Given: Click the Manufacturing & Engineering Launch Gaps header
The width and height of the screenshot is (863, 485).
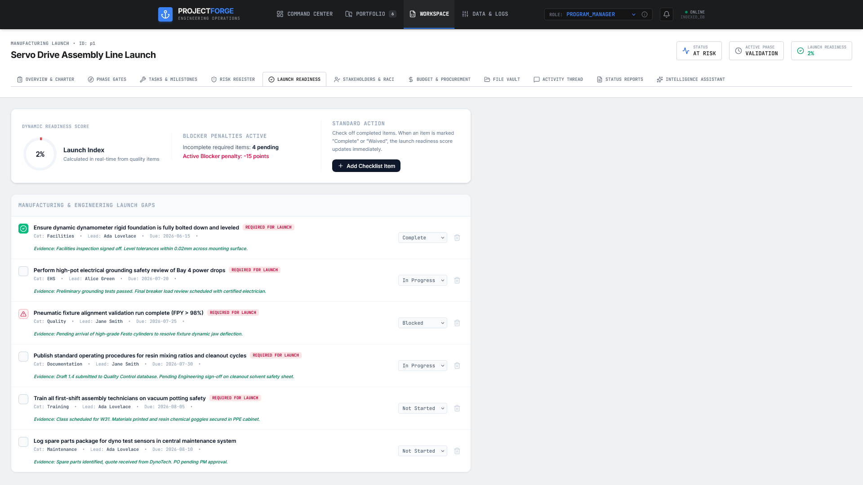Looking at the screenshot, I should coord(87,205).
